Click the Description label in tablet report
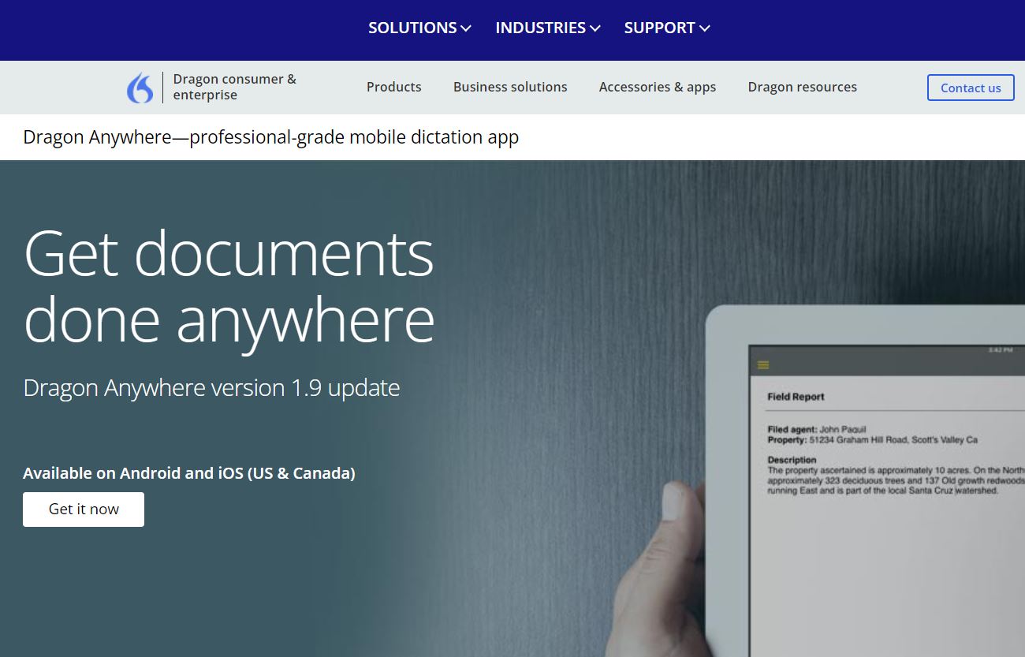The image size is (1025, 657). pyautogui.click(x=792, y=460)
